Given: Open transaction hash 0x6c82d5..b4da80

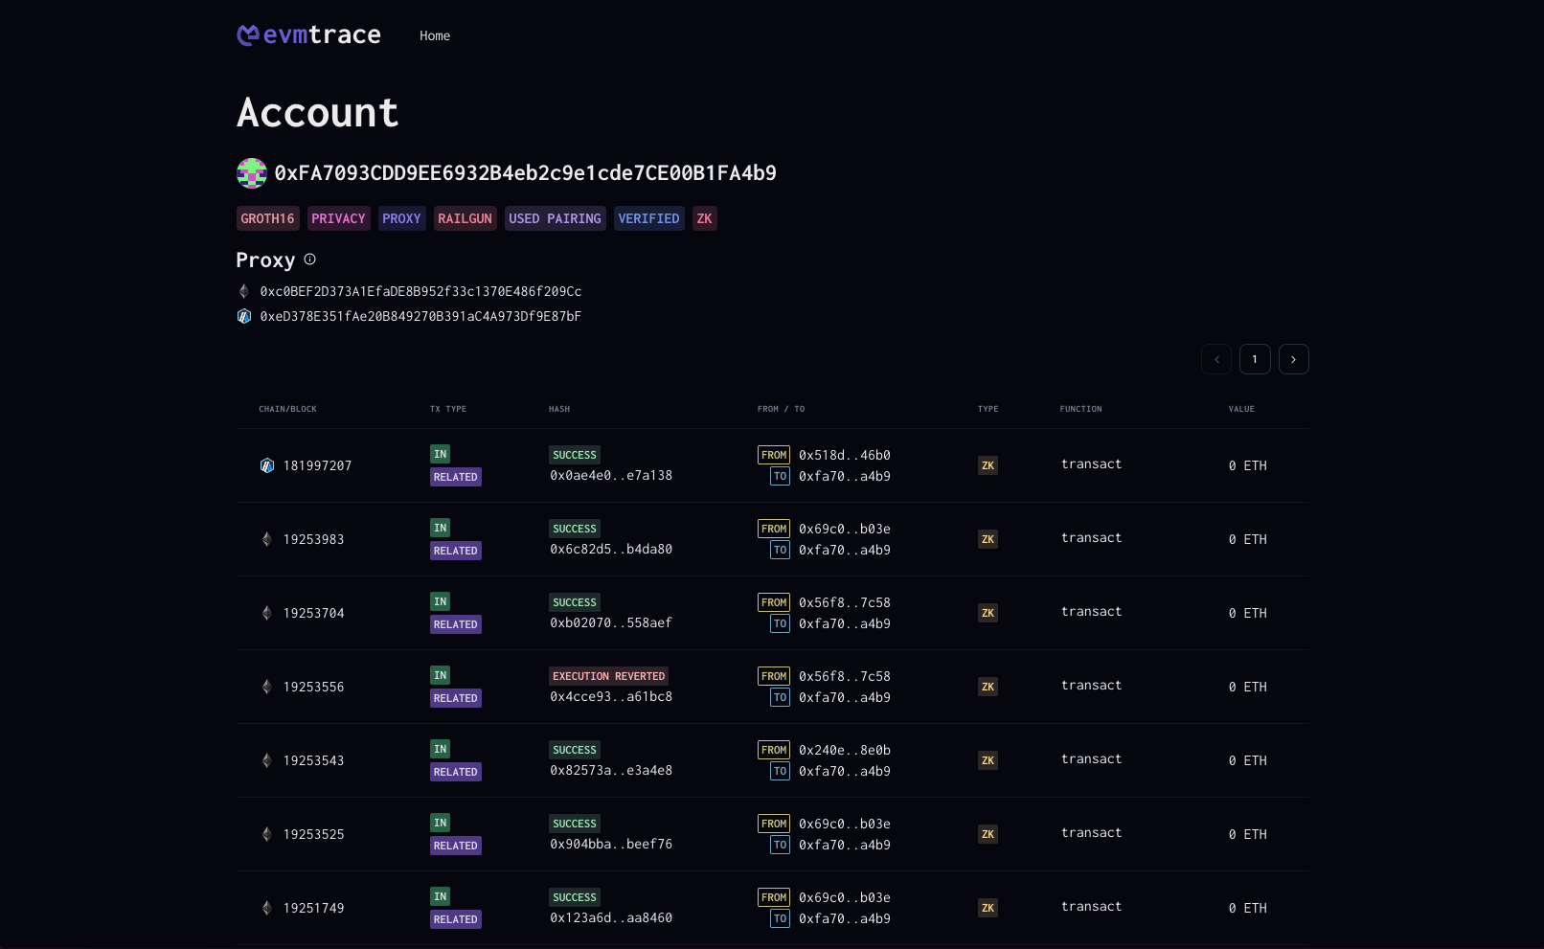Looking at the screenshot, I should [611, 549].
